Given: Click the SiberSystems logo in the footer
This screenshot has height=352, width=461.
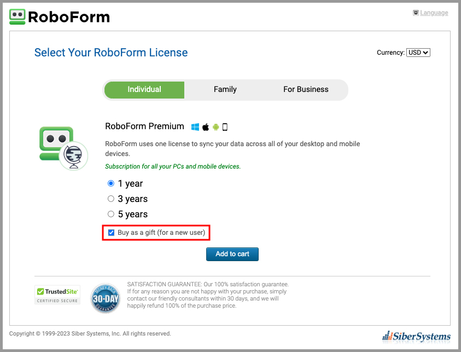Looking at the screenshot, I should [x=416, y=337].
